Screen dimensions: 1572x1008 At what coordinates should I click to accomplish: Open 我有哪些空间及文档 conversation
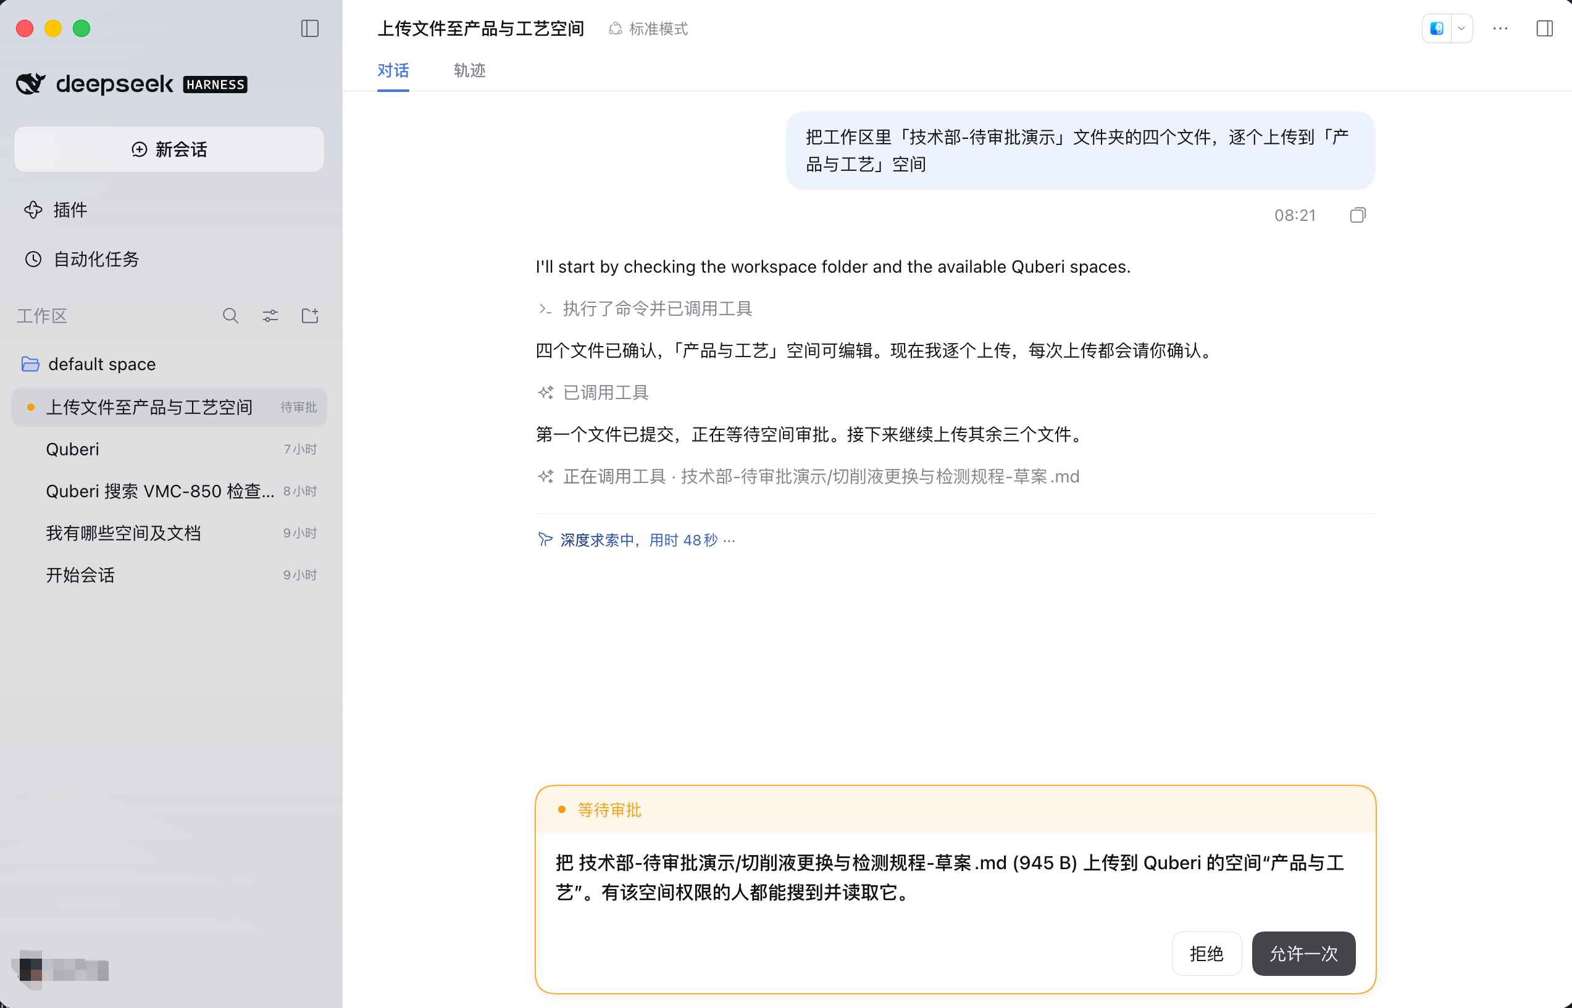coord(169,533)
